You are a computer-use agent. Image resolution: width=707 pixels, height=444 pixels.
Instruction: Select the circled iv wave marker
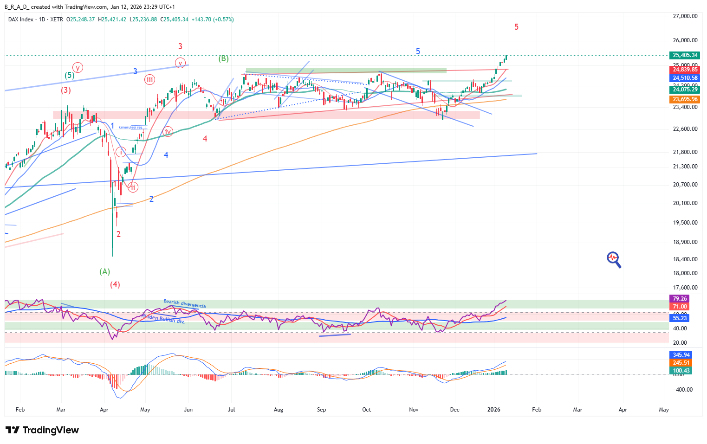(168, 132)
